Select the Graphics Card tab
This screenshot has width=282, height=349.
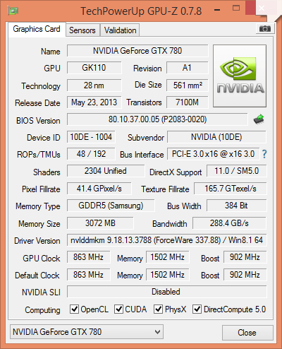click(x=37, y=29)
